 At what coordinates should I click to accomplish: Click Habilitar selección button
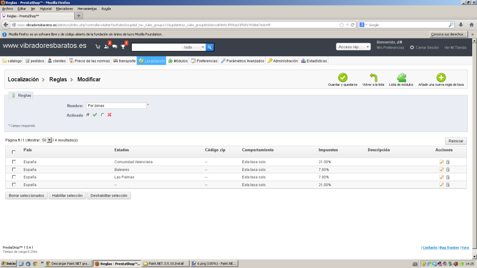point(67,196)
